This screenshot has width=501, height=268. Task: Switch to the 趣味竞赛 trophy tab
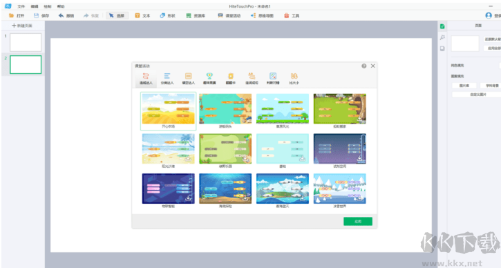[x=209, y=79]
